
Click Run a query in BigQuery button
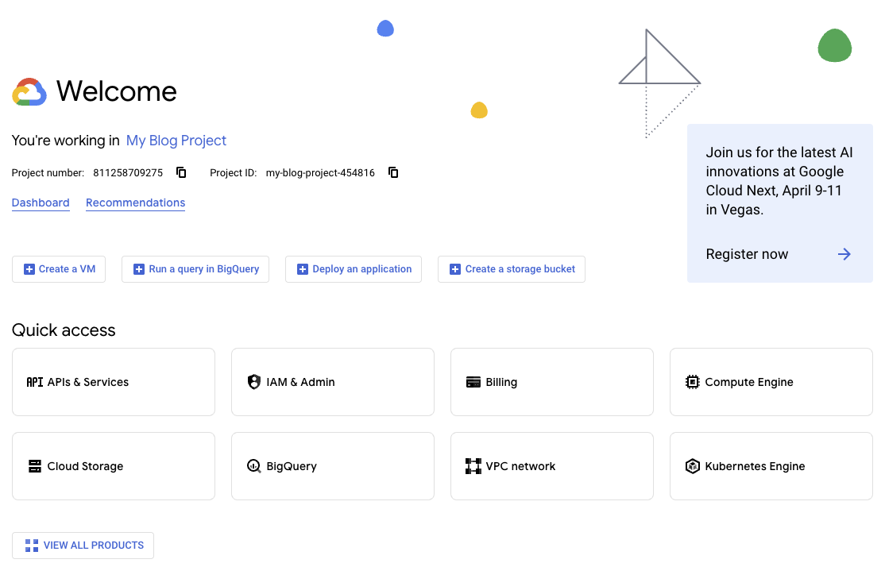tap(195, 270)
